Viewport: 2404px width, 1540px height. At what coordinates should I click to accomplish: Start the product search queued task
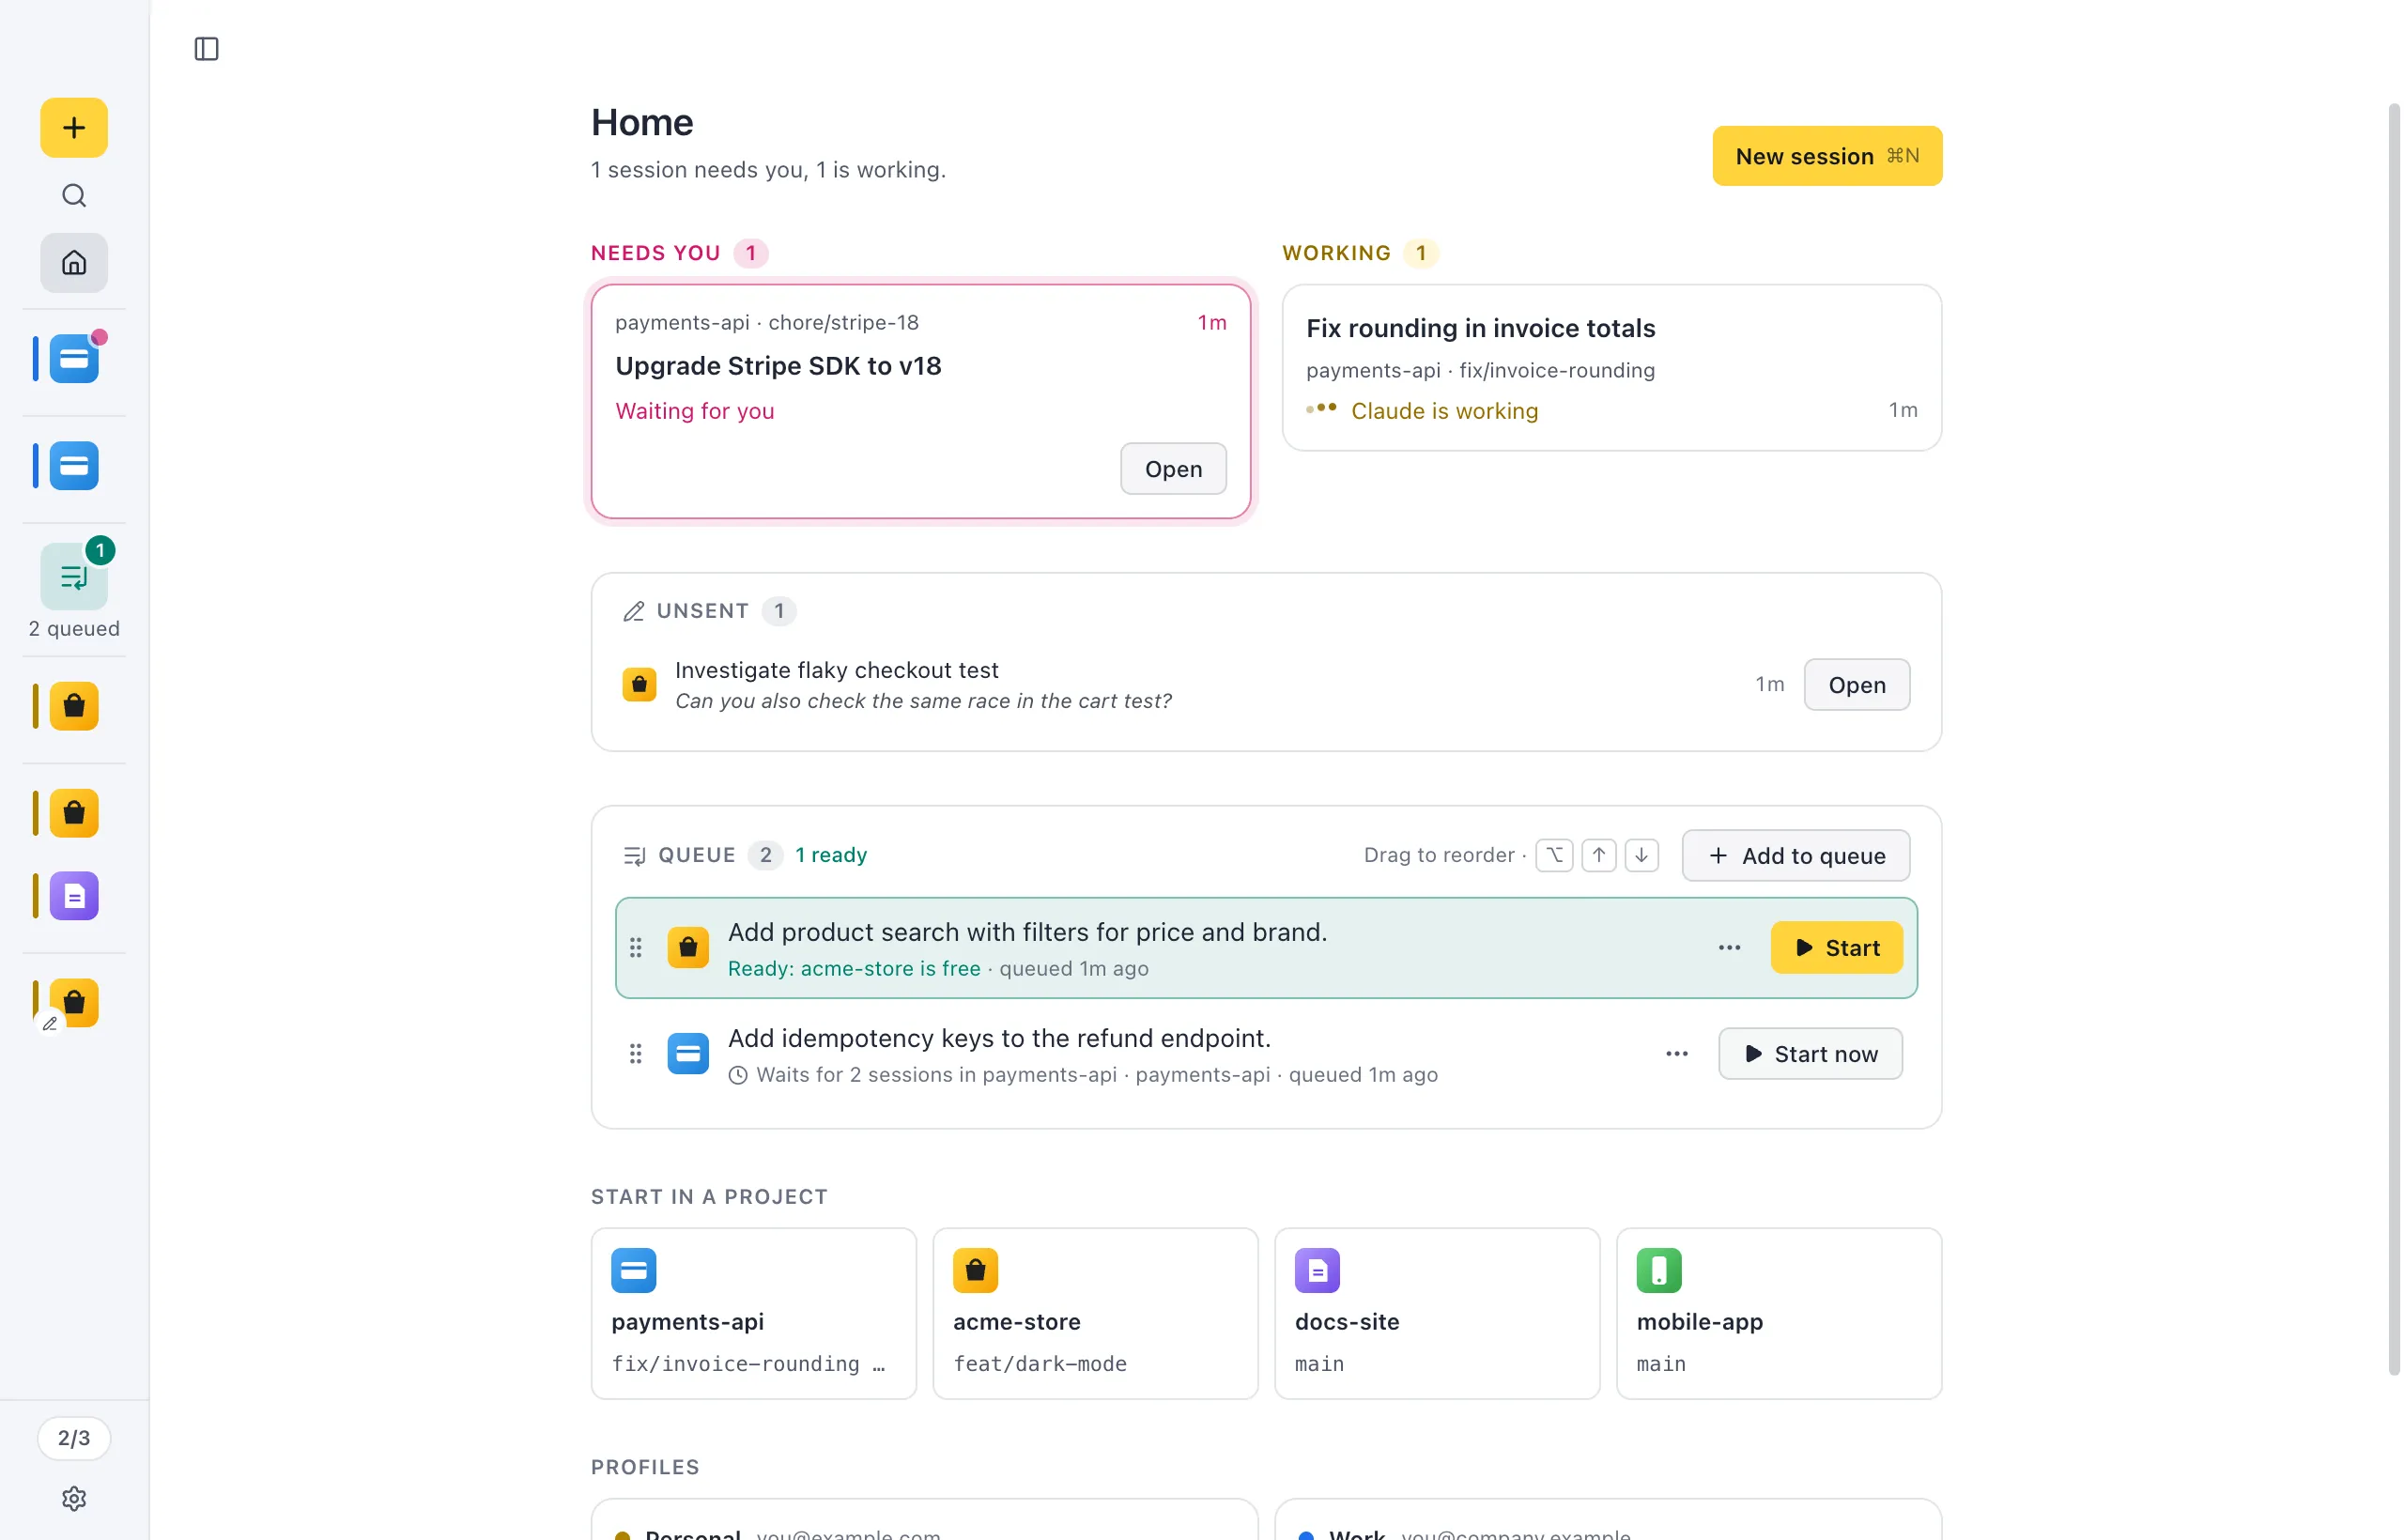click(x=1836, y=948)
